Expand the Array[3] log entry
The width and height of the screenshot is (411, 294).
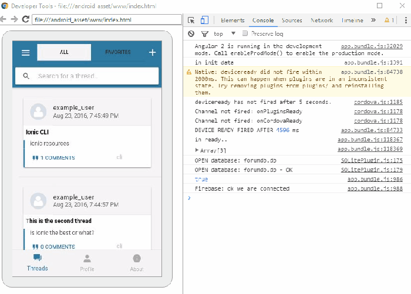point(197,150)
